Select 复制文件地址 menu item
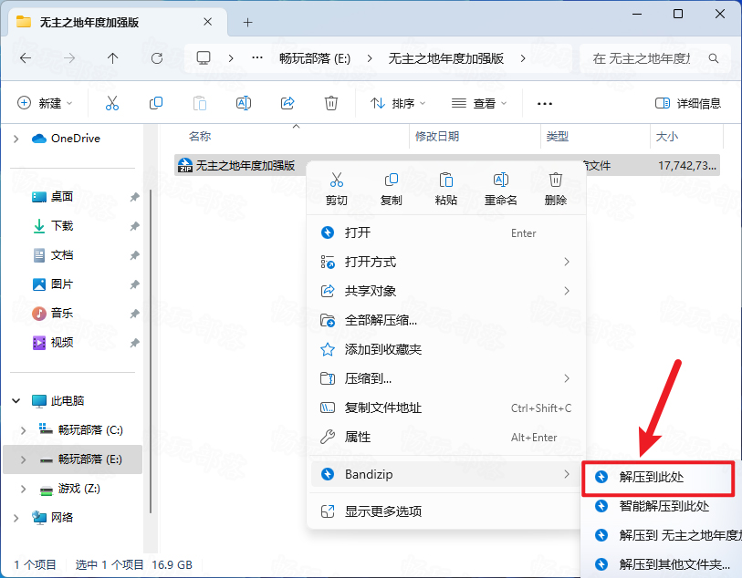 [446, 408]
